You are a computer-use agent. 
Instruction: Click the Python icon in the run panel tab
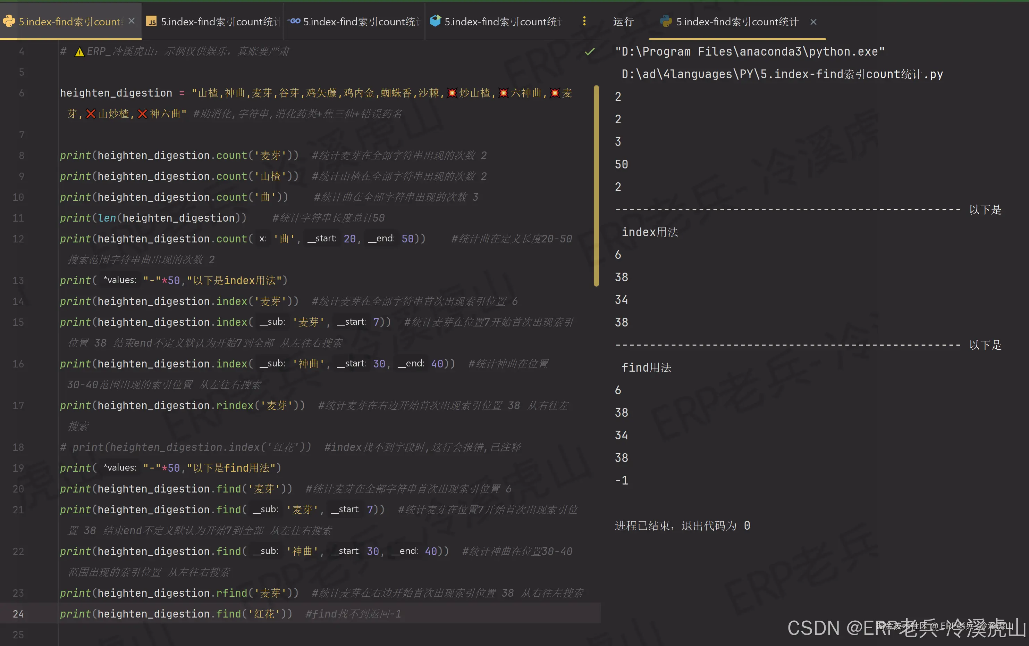click(665, 22)
